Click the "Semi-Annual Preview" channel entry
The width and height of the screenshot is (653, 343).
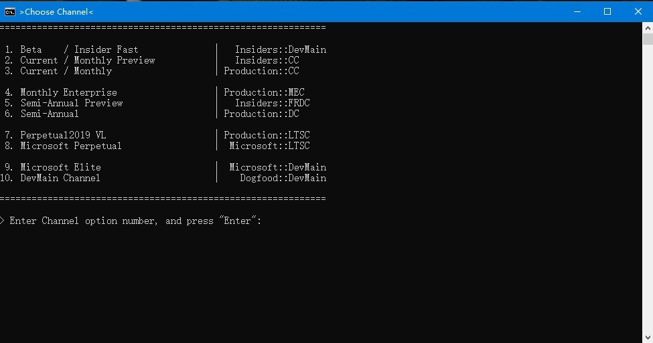71,103
